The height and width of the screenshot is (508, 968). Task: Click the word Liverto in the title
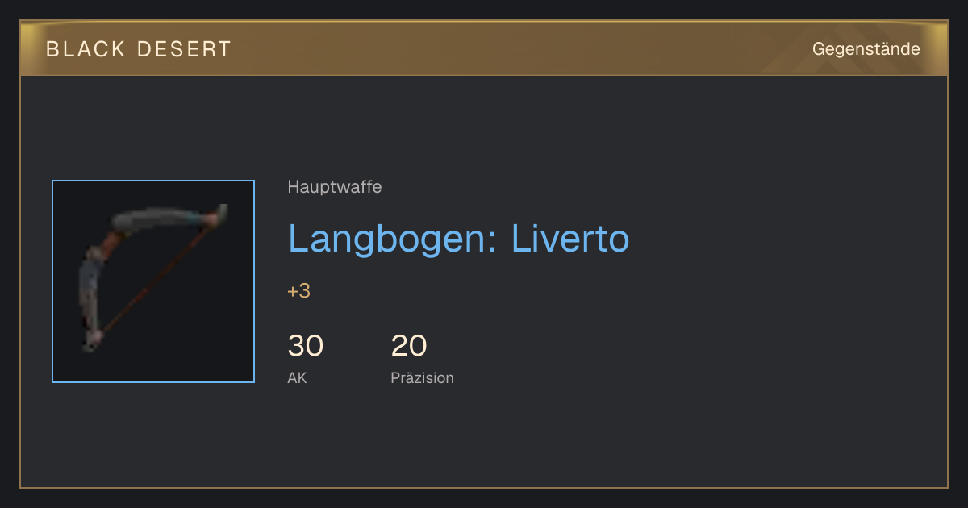point(570,239)
